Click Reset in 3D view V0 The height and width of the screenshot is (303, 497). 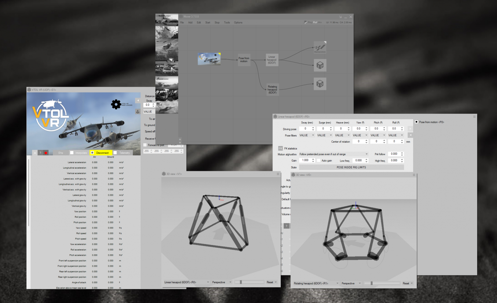[x=408, y=283]
